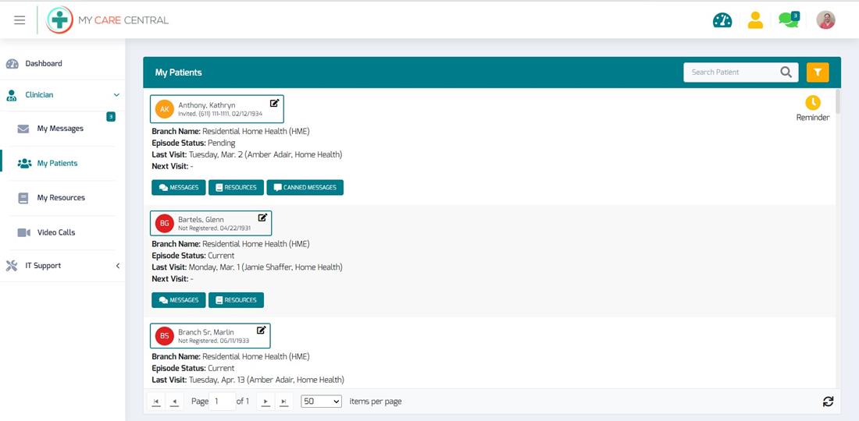The width and height of the screenshot is (859, 421).
Task: Click the AK patient avatar
Action: click(x=164, y=109)
